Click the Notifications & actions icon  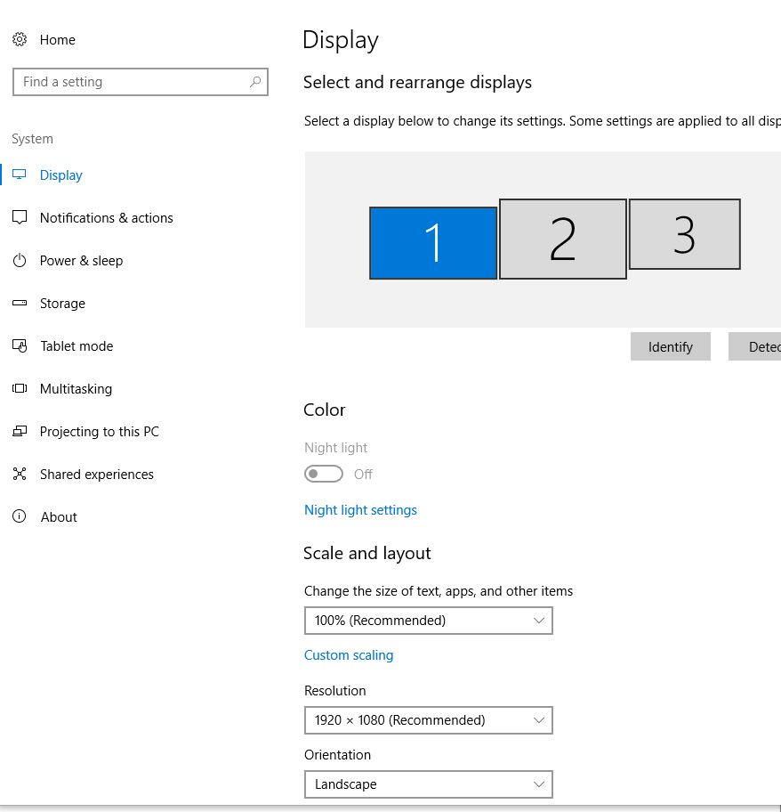click(x=20, y=217)
